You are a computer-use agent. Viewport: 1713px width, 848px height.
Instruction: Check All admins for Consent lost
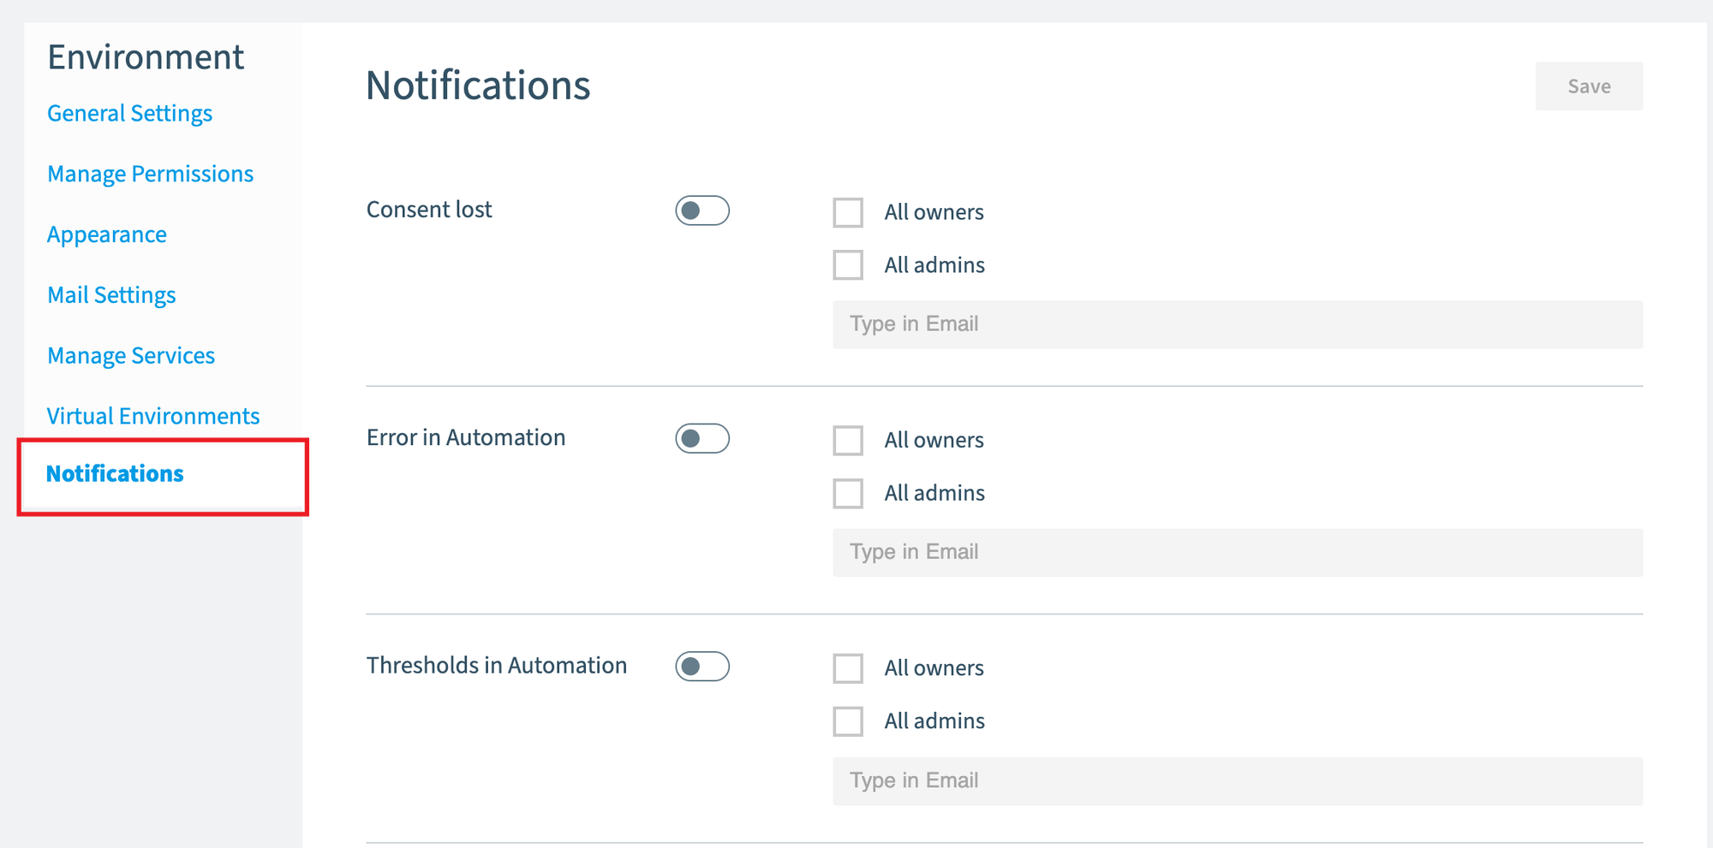(x=848, y=265)
